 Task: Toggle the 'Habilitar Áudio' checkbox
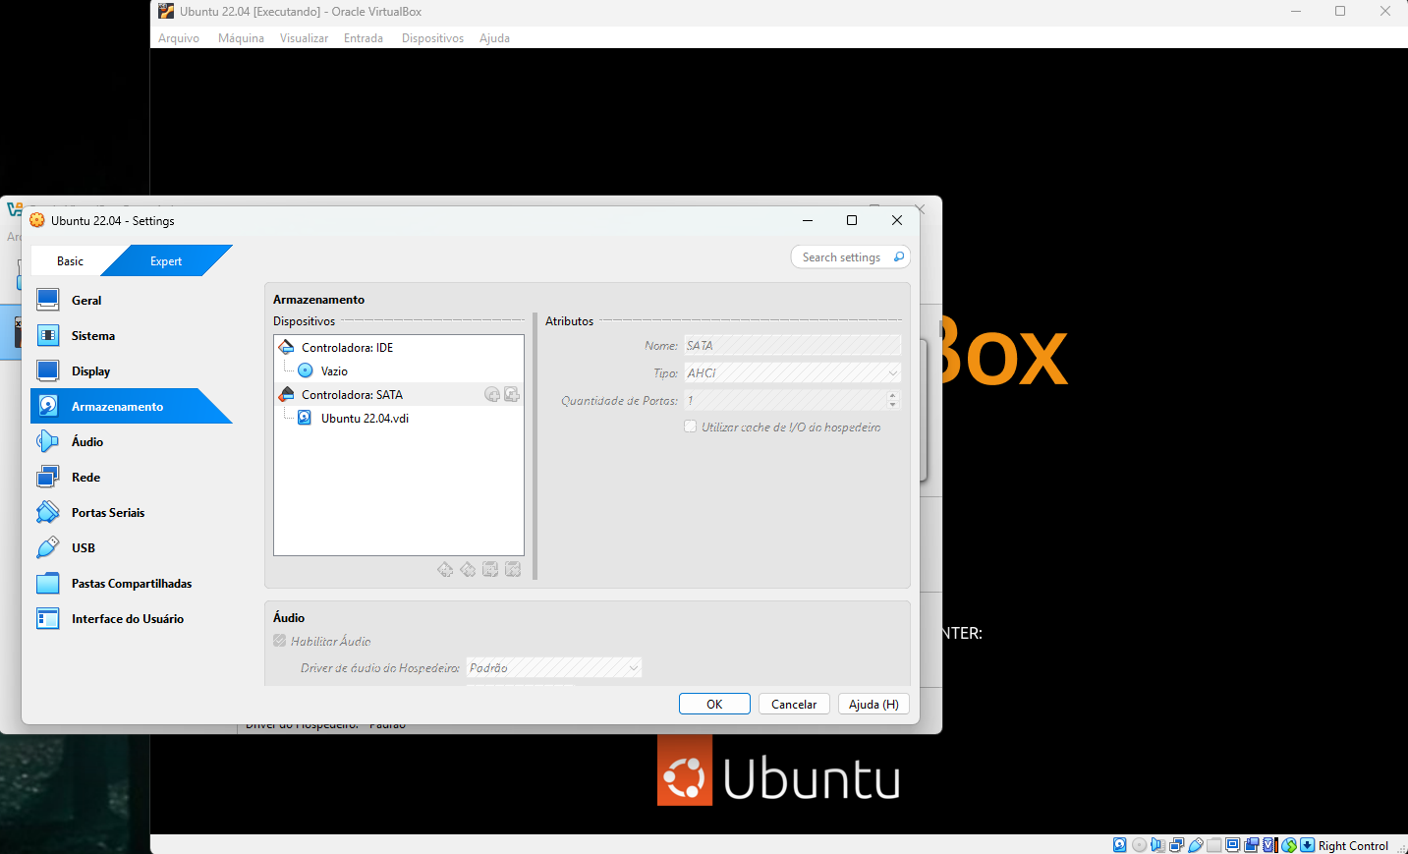[x=280, y=641]
